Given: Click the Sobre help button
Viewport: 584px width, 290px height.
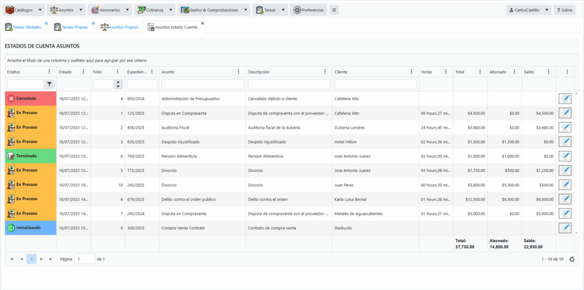Looking at the screenshot, I should coord(564,10).
